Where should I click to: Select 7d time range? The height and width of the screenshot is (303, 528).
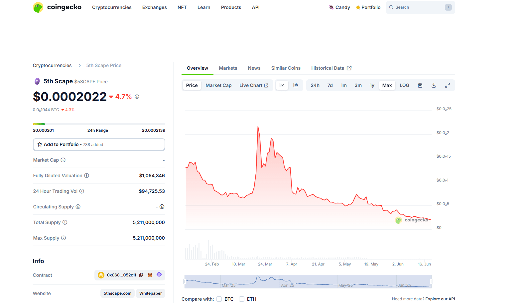330,85
